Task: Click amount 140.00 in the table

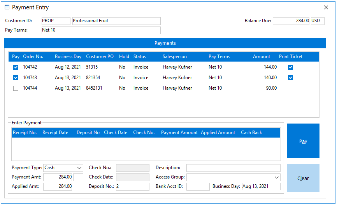Action: click(270, 78)
